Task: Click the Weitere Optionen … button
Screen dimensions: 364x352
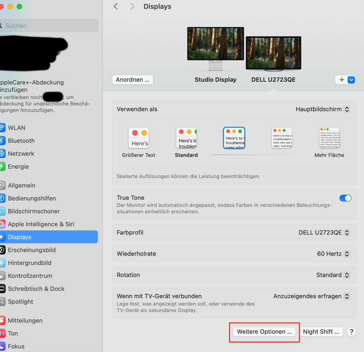Action: click(264, 332)
